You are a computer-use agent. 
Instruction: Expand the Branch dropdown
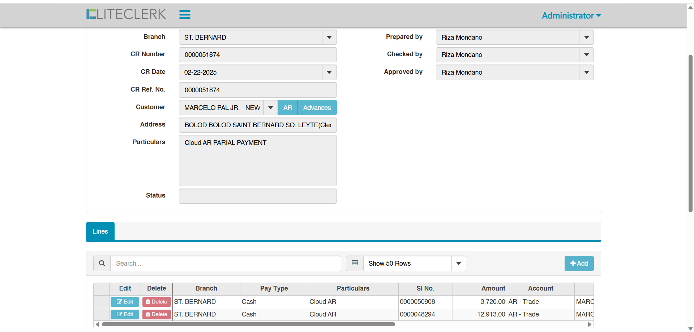pyautogui.click(x=329, y=37)
